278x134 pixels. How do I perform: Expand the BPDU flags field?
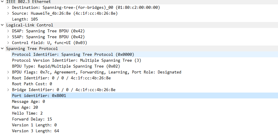point(8,72)
